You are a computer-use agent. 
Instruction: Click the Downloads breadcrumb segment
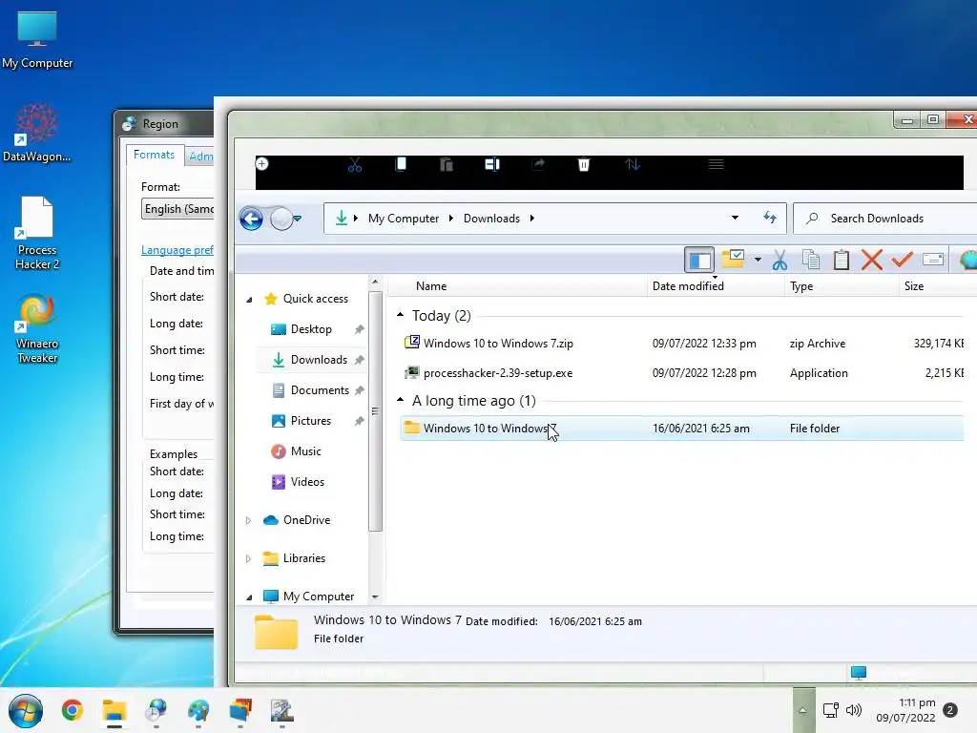(x=491, y=219)
